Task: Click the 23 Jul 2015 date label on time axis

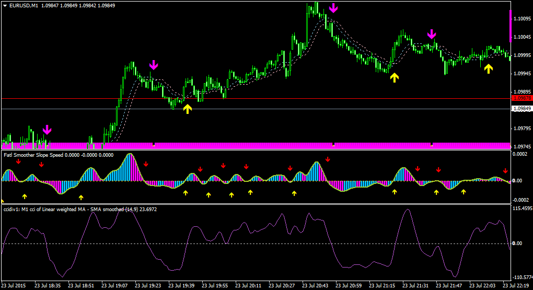Action: (14, 286)
